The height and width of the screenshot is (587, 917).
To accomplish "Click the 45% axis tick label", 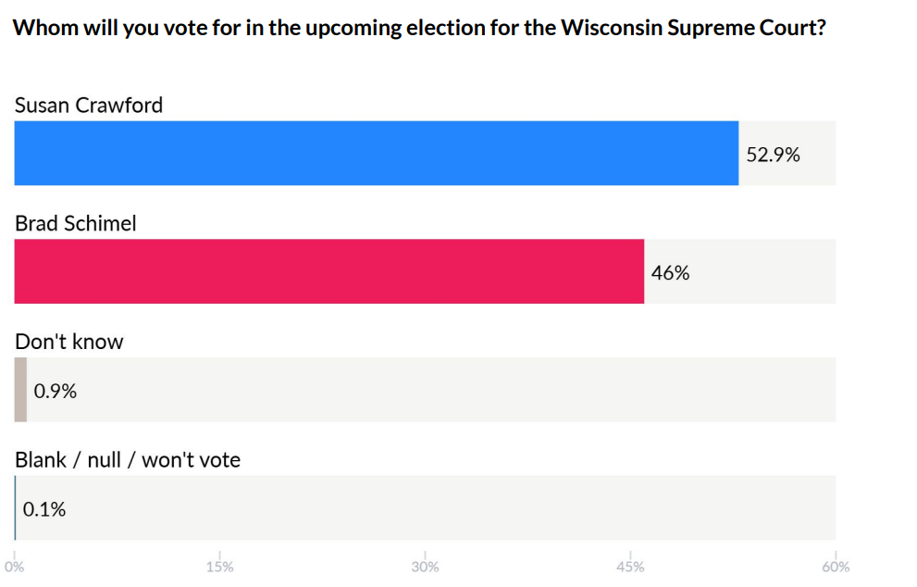I will (630, 567).
